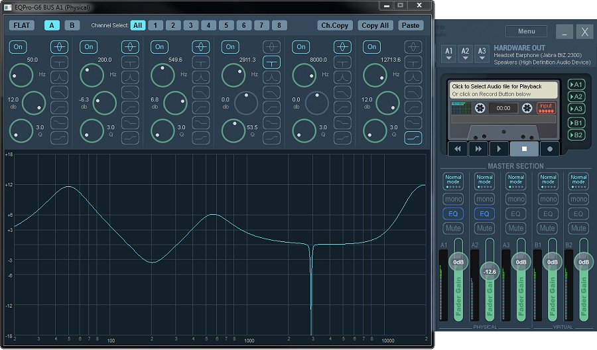Fast forward the cassette player
The width and height of the screenshot is (597, 350).
point(480,148)
